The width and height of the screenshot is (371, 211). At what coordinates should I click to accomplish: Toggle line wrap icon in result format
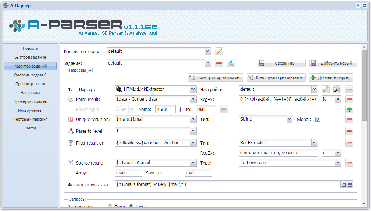[344, 185]
